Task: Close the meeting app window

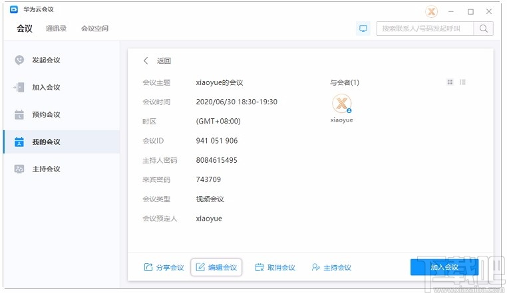Action: (489, 12)
